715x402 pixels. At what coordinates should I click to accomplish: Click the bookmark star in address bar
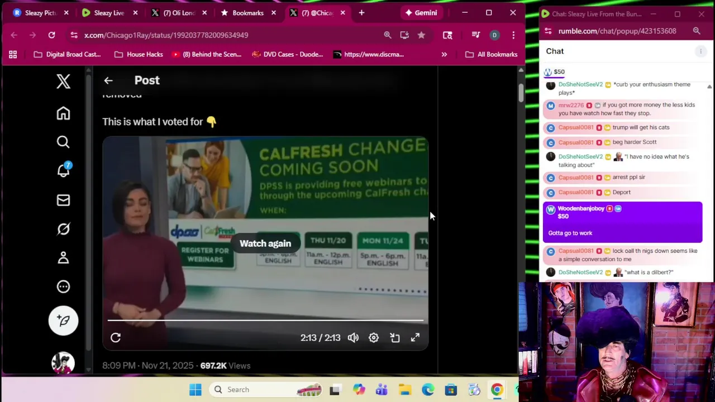coord(421,35)
